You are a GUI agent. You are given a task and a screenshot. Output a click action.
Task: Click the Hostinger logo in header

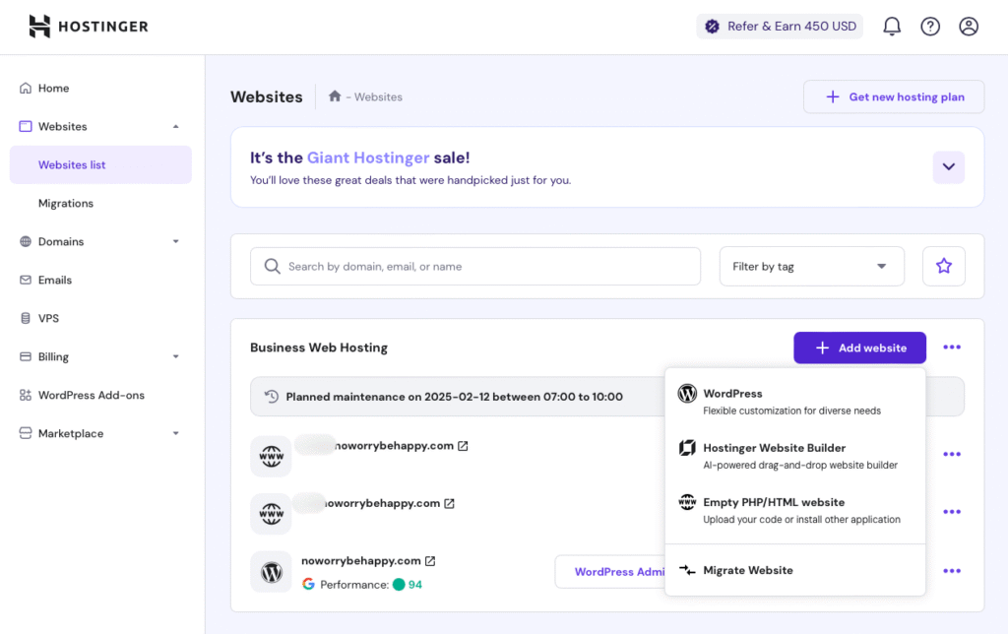(89, 27)
